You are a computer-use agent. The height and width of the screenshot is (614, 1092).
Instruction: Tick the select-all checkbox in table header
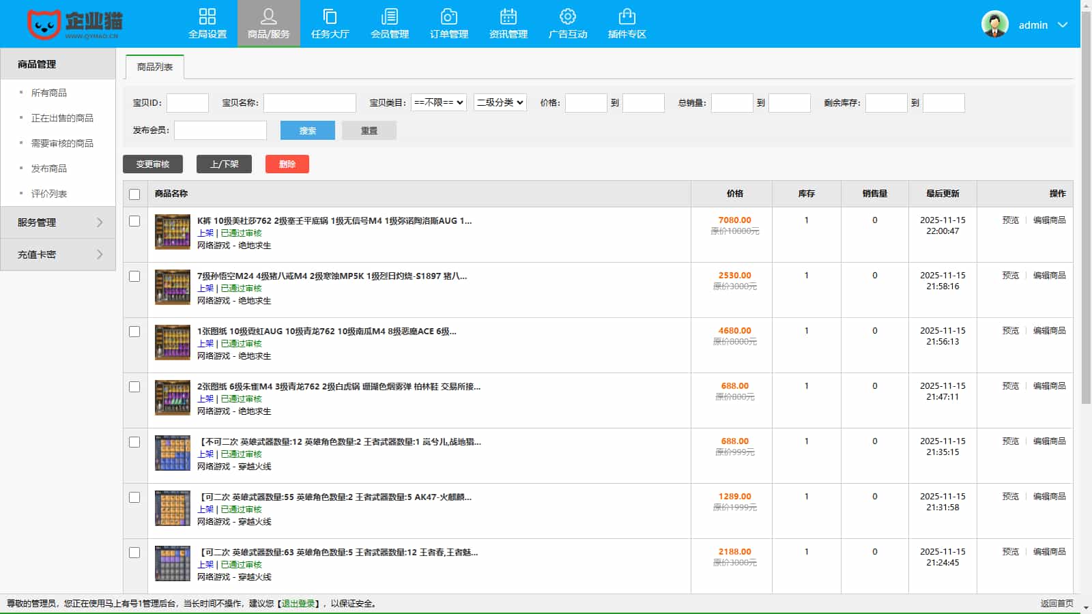[x=134, y=194]
